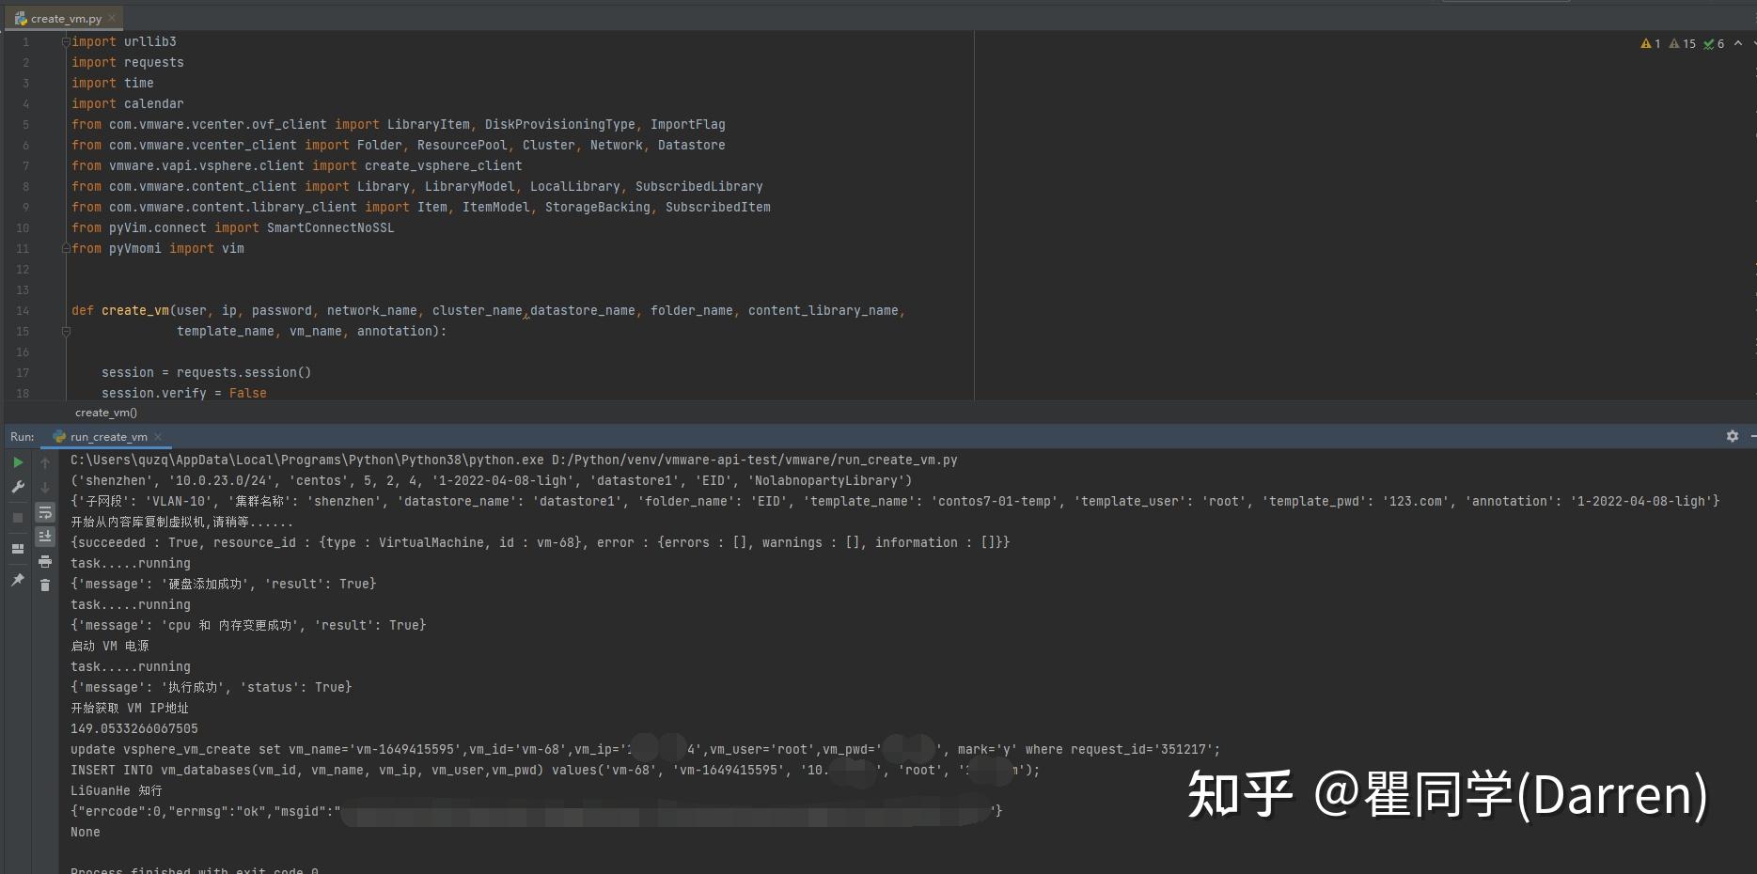
Task: Collapse the import block at line 1
Action: click(64, 41)
